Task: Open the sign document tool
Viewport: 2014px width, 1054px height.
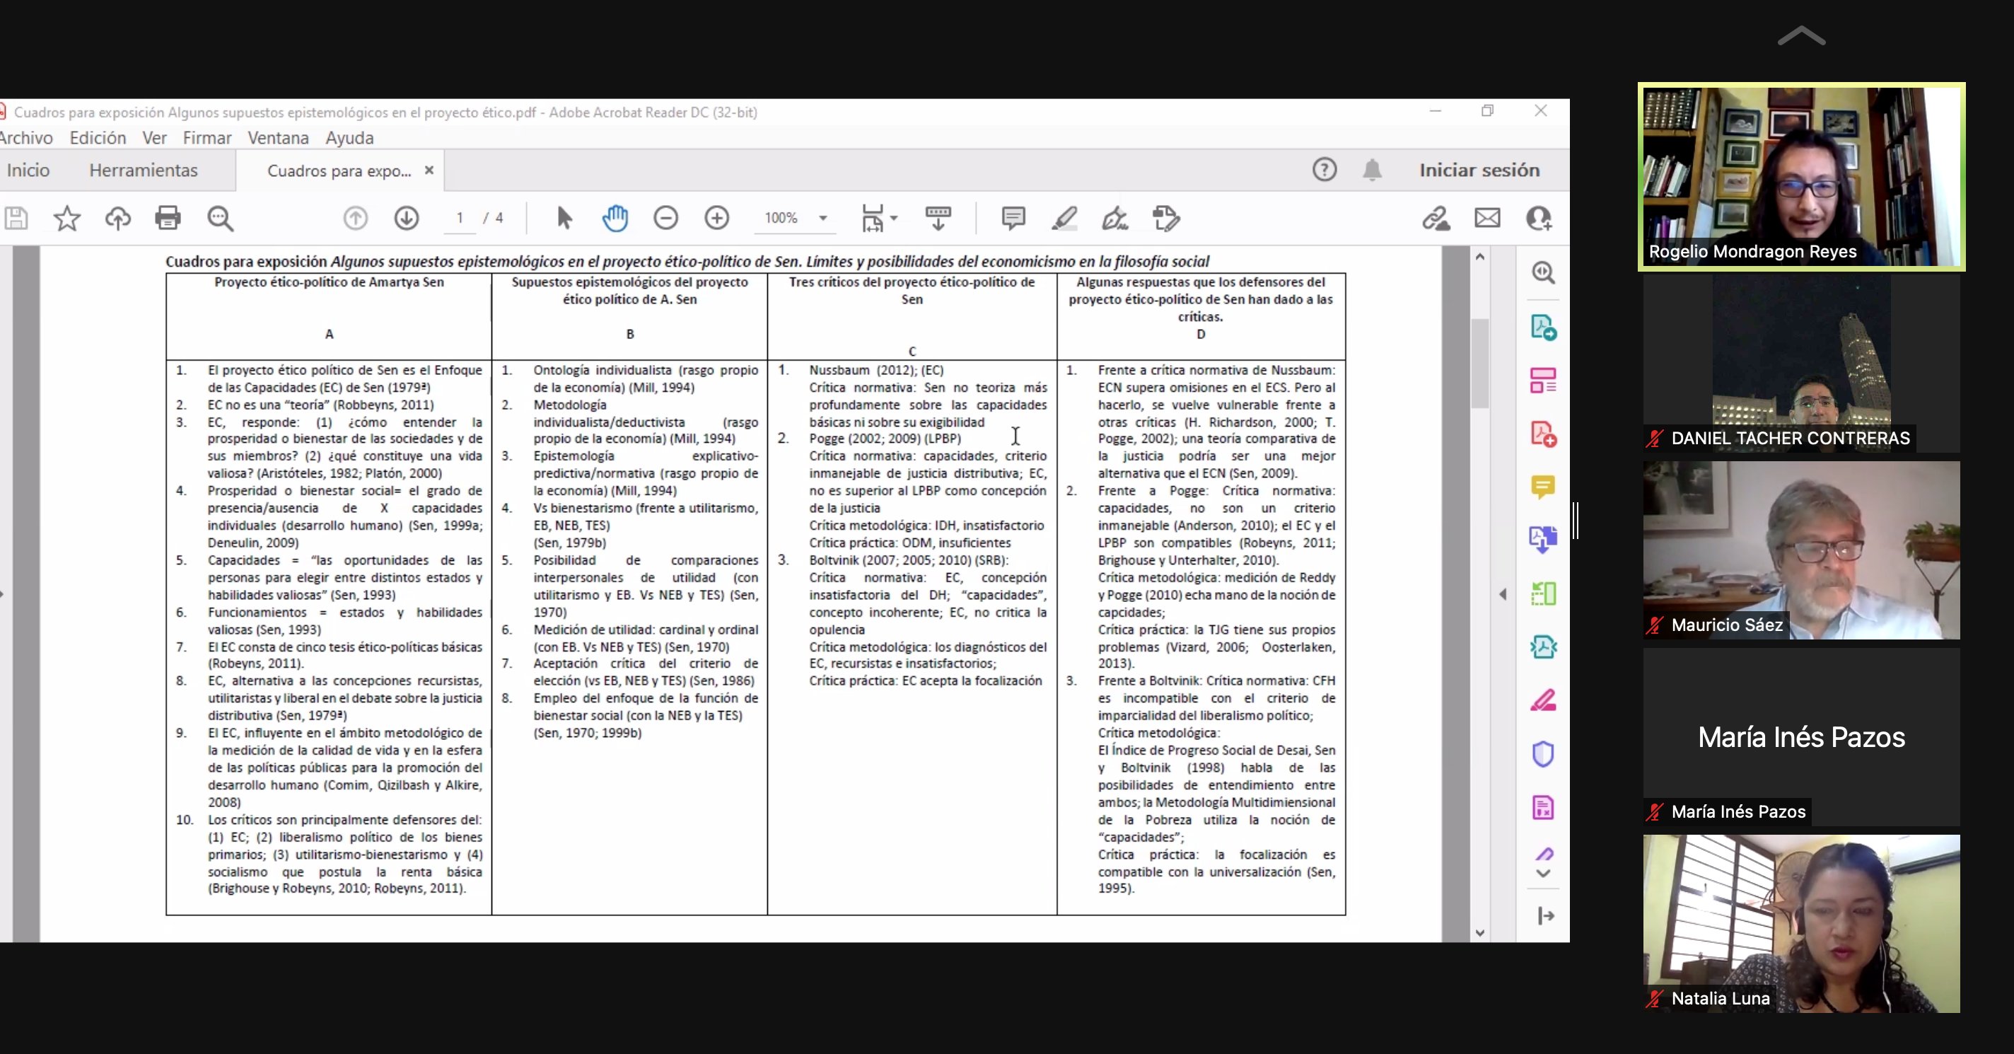Action: point(1115,218)
